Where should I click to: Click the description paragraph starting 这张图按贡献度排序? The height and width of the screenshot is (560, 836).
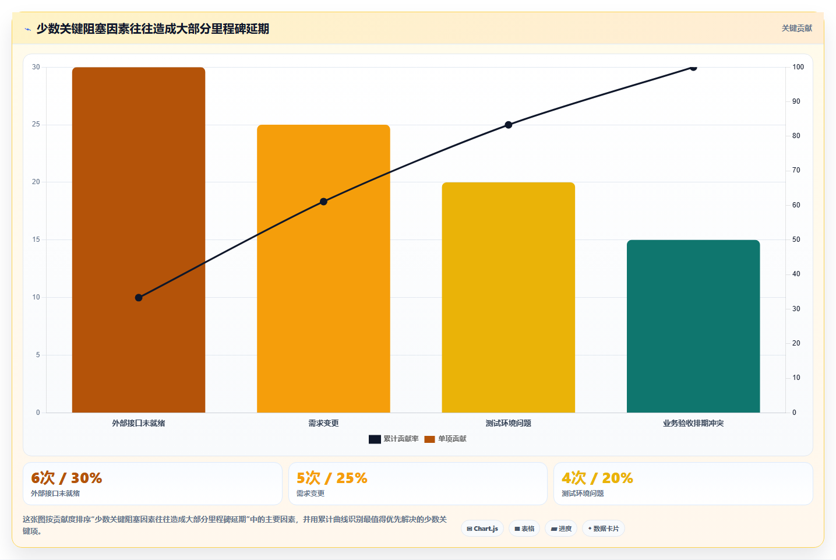coord(235,525)
